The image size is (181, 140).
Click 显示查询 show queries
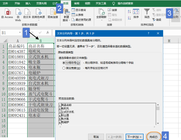[x=79, y=10]
